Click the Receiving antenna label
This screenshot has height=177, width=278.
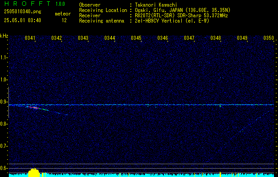pyautogui.click(x=102, y=21)
